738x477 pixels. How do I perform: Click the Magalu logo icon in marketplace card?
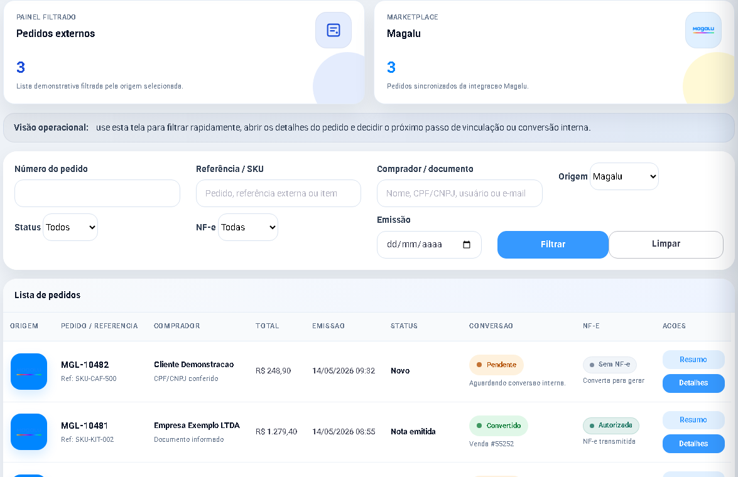click(x=703, y=30)
